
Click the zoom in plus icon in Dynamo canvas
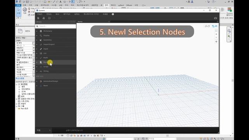point(216,34)
